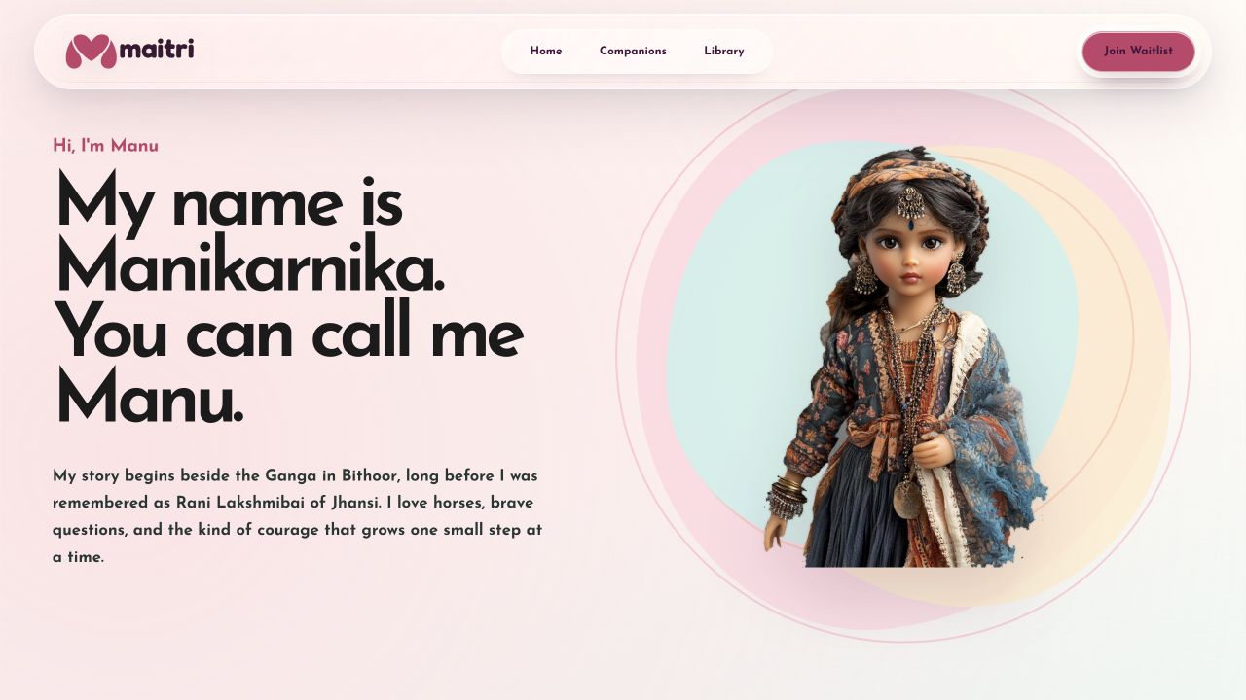Screen dimensions: 1246x700
Task: Open the Companions menu item
Action: pos(633,52)
